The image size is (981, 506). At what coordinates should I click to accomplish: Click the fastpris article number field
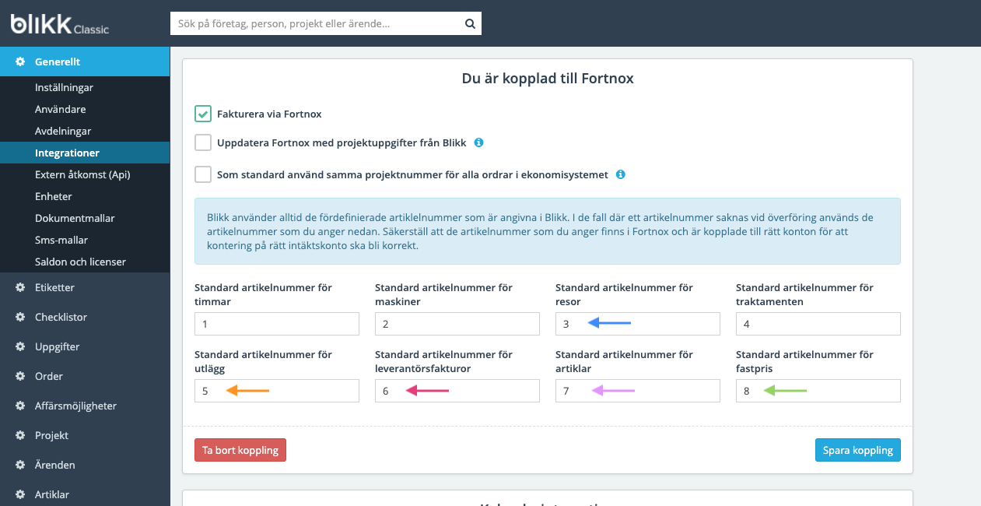pyautogui.click(x=818, y=391)
